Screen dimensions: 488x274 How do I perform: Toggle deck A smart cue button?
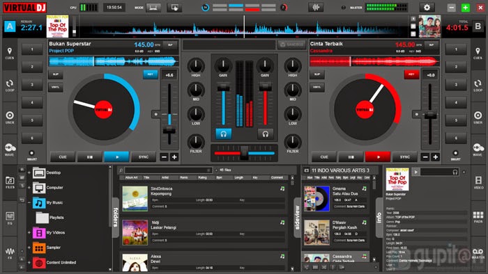(32, 153)
